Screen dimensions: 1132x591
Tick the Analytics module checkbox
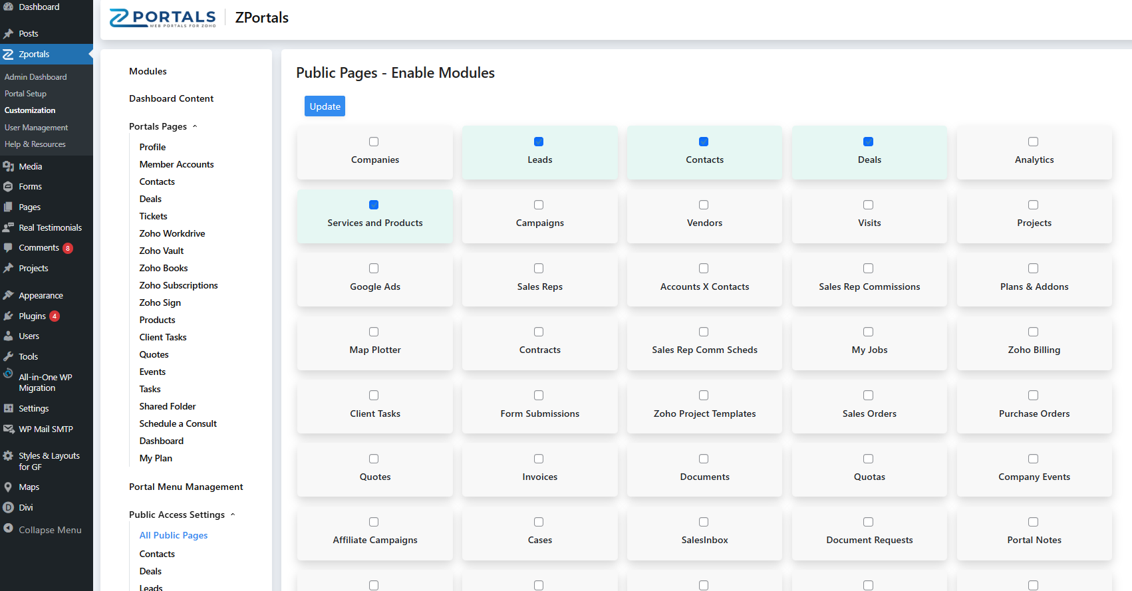point(1033,142)
